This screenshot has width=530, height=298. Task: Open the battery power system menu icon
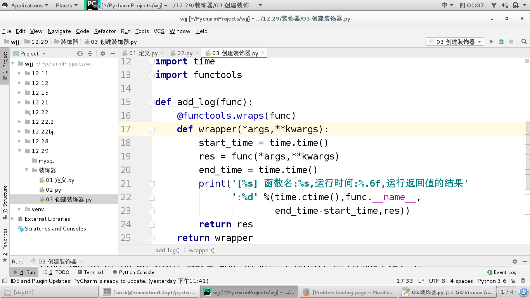[x=515, y=5]
